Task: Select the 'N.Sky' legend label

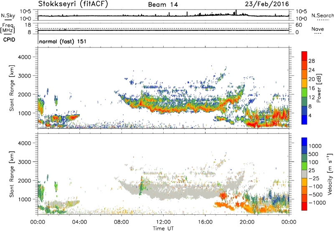Action: pos(8,15)
